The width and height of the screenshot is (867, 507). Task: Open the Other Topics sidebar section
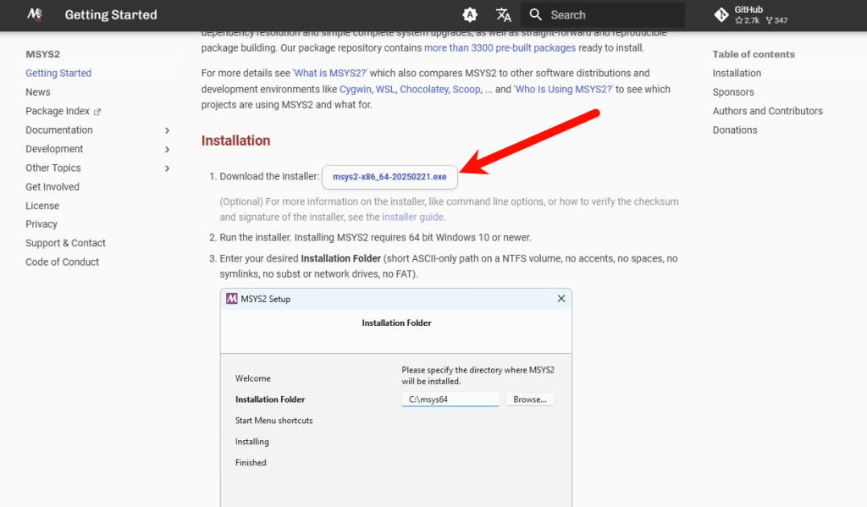pyautogui.click(x=53, y=168)
